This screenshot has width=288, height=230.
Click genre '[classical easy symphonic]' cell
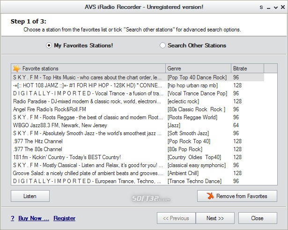coord(196,165)
